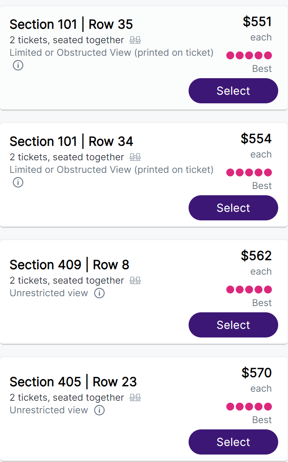Viewport: 288px width, 462px height.
Task: Click the Section 405 | Row 23 heading
Action: pos(73,382)
